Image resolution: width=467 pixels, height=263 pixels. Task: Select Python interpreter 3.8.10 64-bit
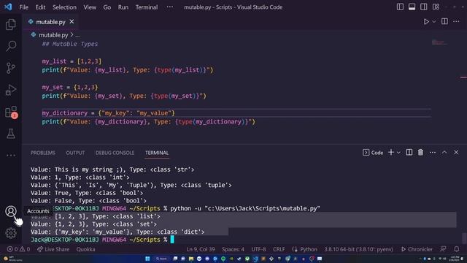pyautogui.click(x=358, y=249)
